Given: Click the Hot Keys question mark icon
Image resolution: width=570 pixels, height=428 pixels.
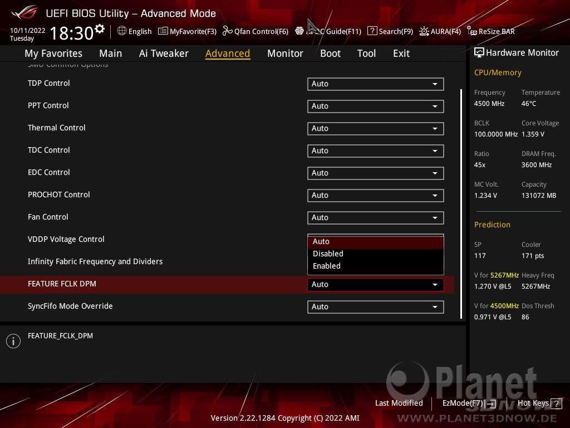Looking at the screenshot, I should coord(556,403).
